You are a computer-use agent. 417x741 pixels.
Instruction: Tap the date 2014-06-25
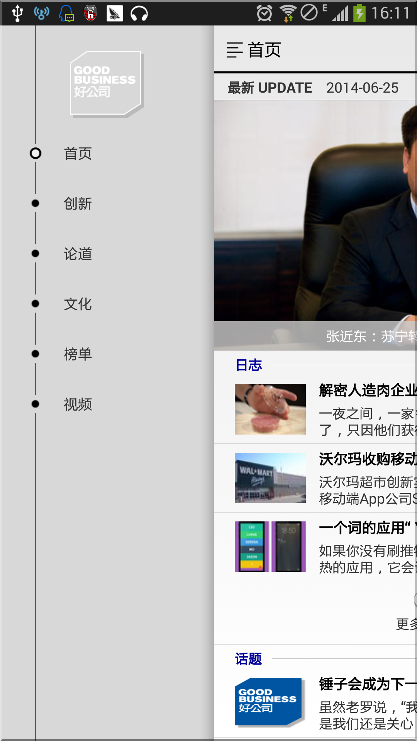(362, 88)
